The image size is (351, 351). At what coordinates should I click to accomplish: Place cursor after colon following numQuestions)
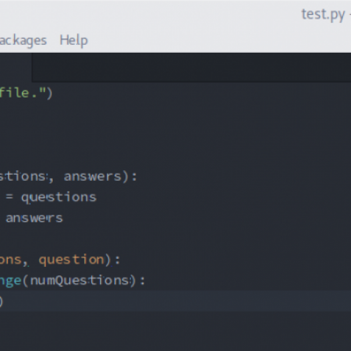point(145,281)
